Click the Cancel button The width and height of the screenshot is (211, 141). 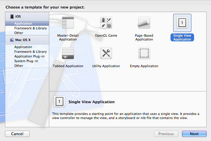tap(17, 134)
